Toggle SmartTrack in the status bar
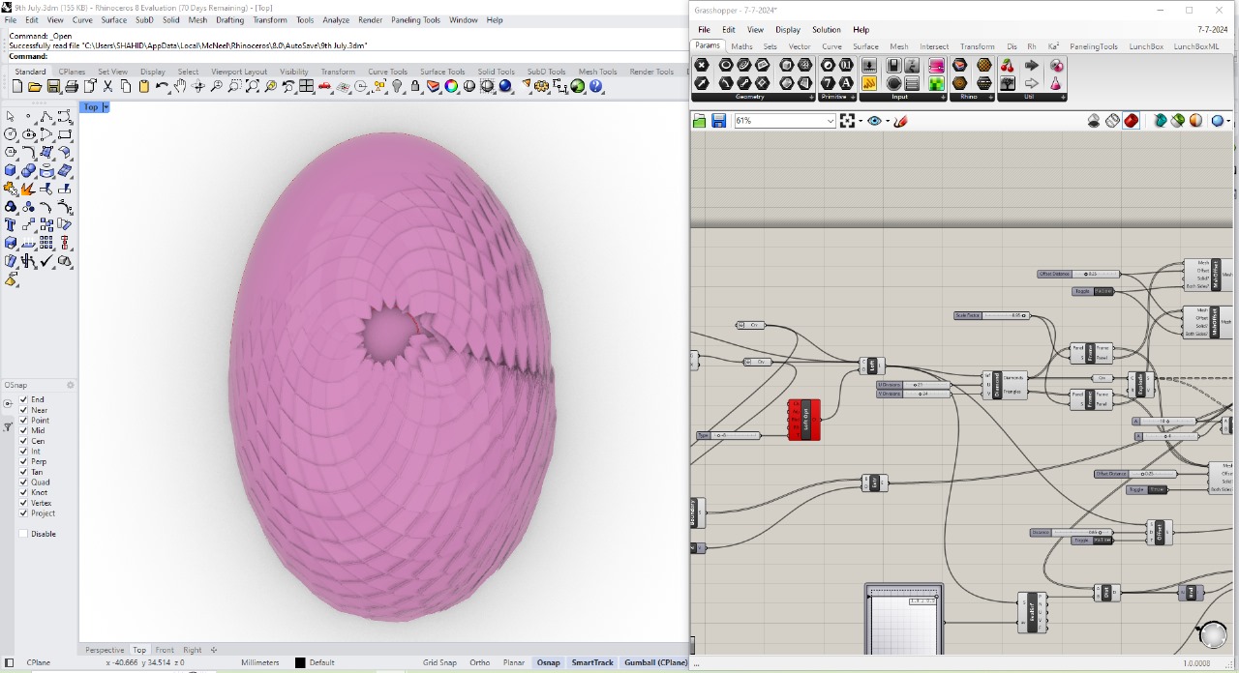Image resolution: width=1239 pixels, height=673 pixels. pos(592,662)
